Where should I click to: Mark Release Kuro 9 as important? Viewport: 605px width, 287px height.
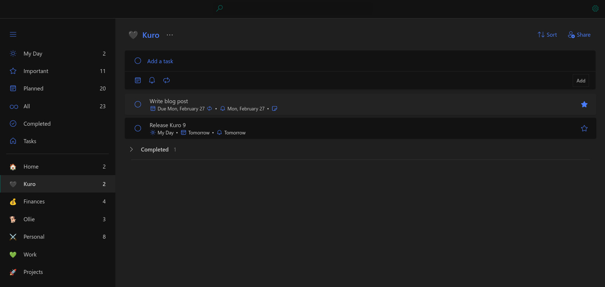tap(584, 128)
